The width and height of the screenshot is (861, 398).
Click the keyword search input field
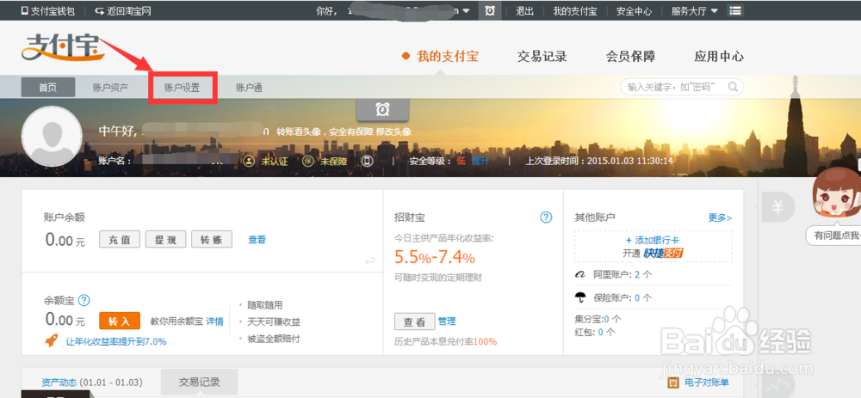[x=682, y=87]
